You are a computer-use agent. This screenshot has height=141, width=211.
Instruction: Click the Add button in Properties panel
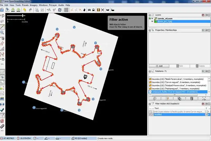click(x=159, y=66)
